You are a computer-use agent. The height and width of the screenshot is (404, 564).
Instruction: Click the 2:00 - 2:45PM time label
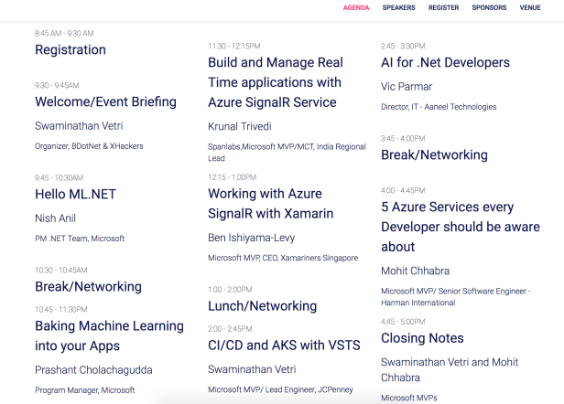230,329
